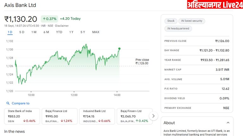Viewport: 243px width, 136px height.
Task: Switch to the 1Y chart range
Action: [71, 32]
